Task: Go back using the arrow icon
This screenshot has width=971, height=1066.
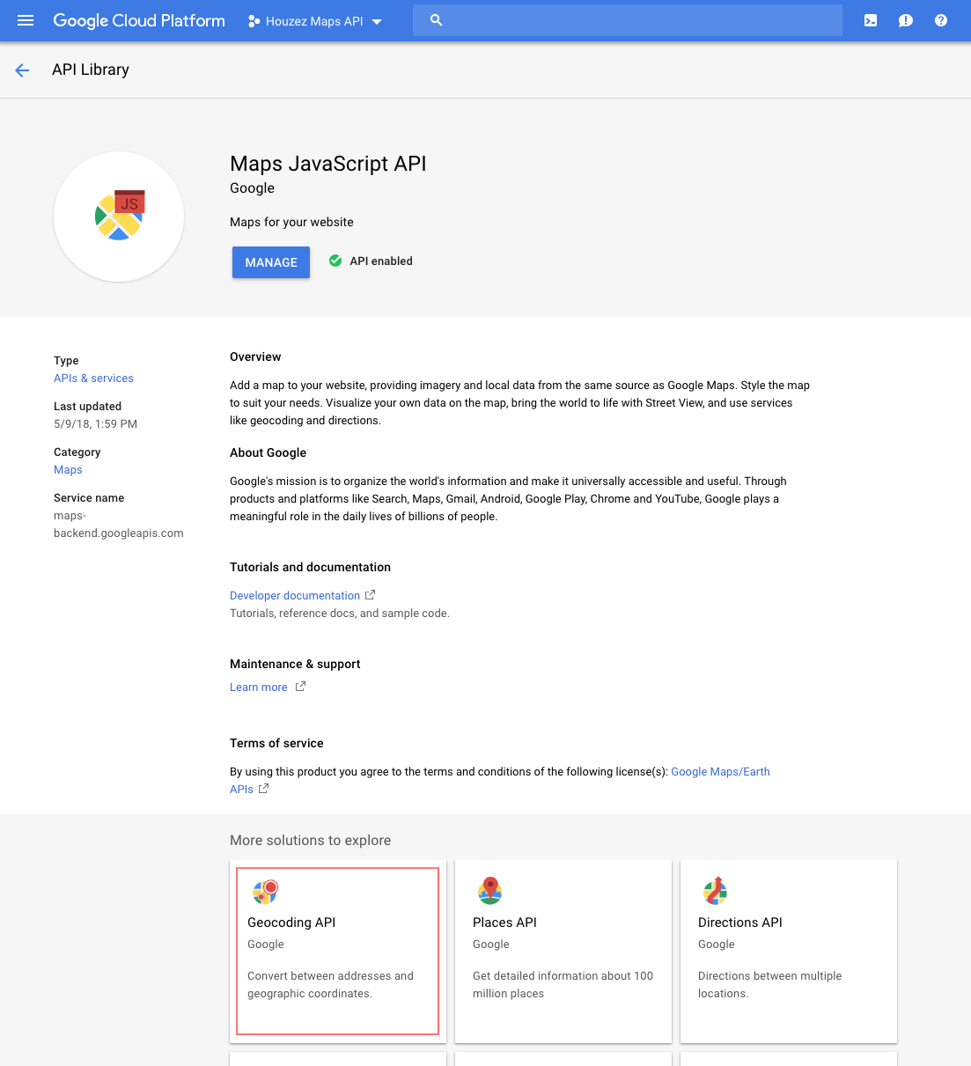Action: pos(22,70)
